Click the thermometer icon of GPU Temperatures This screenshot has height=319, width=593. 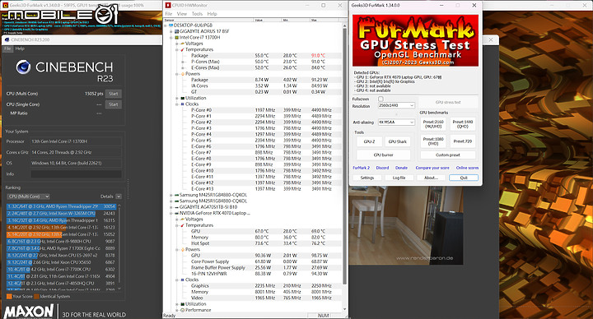coord(182,225)
